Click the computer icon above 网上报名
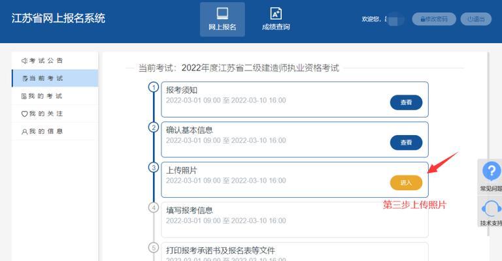Image resolution: width=502 pixels, height=261 pixels. pos(222,14)
